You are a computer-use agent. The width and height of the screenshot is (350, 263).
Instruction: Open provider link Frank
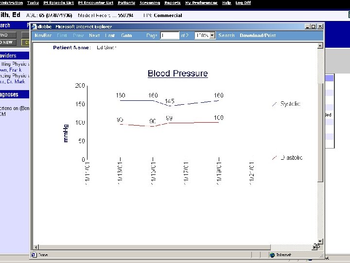[11, 70]
